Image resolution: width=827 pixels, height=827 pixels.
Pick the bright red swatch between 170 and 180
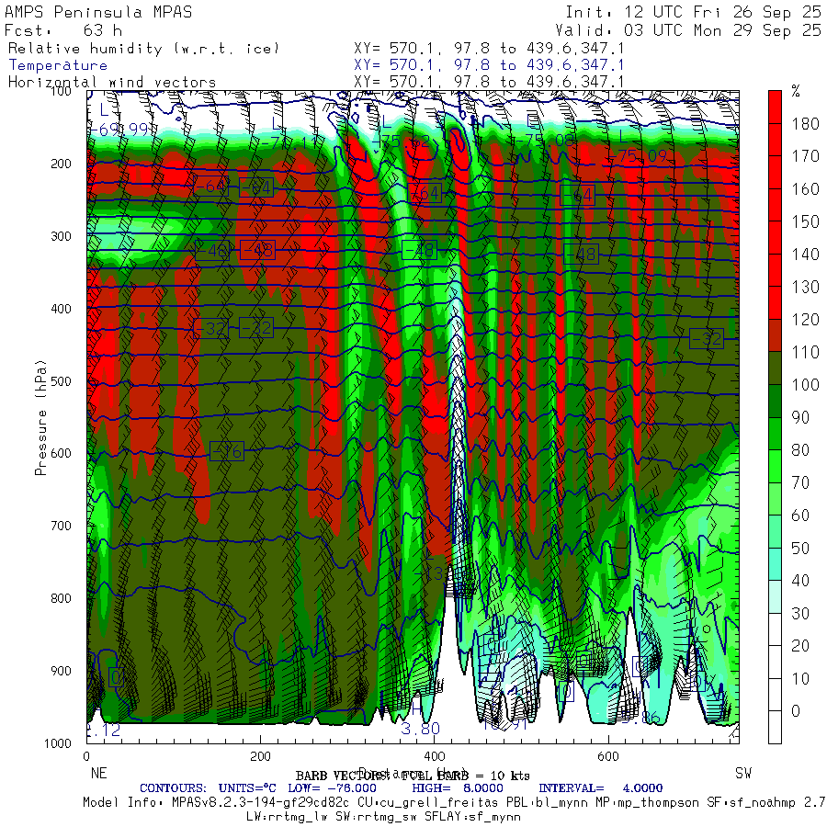775,140
